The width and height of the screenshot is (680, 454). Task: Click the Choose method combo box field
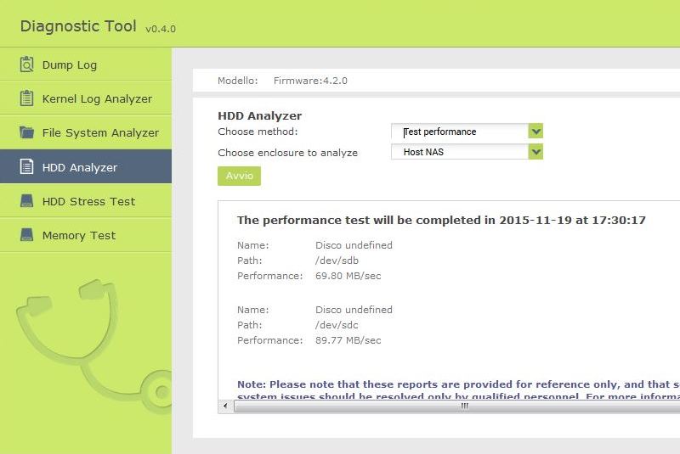459,132
